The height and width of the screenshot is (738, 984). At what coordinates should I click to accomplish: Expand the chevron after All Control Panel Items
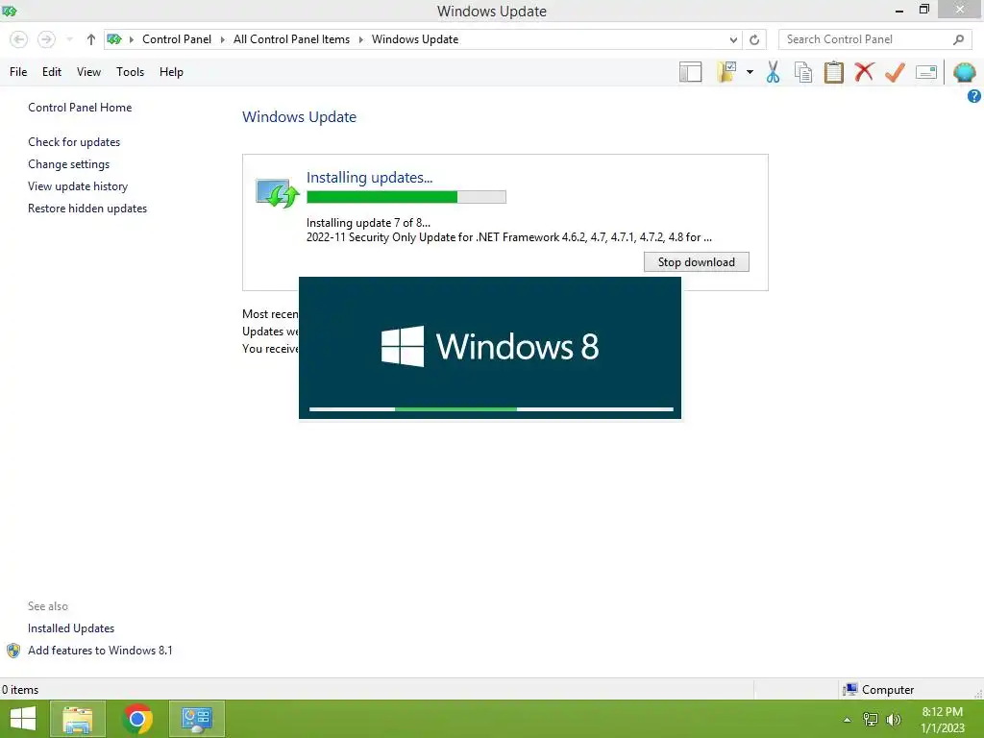click(361, 39)
